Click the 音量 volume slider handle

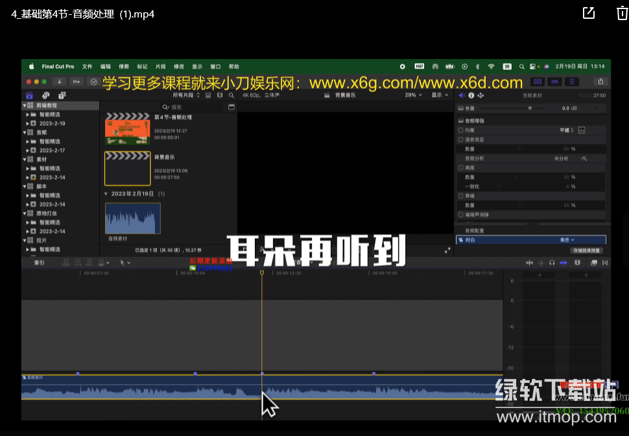pyautogui.click(x=530, y=108)
